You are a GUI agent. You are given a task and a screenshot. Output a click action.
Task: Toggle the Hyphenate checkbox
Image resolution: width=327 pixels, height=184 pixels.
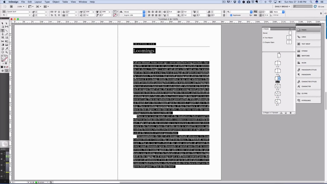(231, 15)
